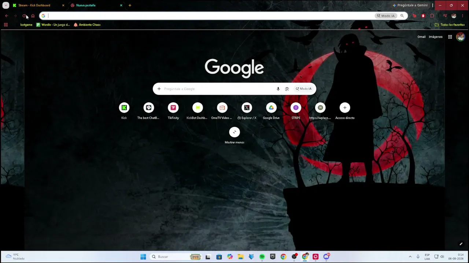Open the wplace shortcut tile
The height and width of the screenshot is (263, 469).
point(320,111)
